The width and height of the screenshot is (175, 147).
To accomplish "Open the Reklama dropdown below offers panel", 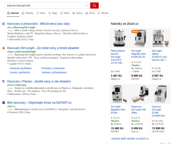I will click(163, 143).
